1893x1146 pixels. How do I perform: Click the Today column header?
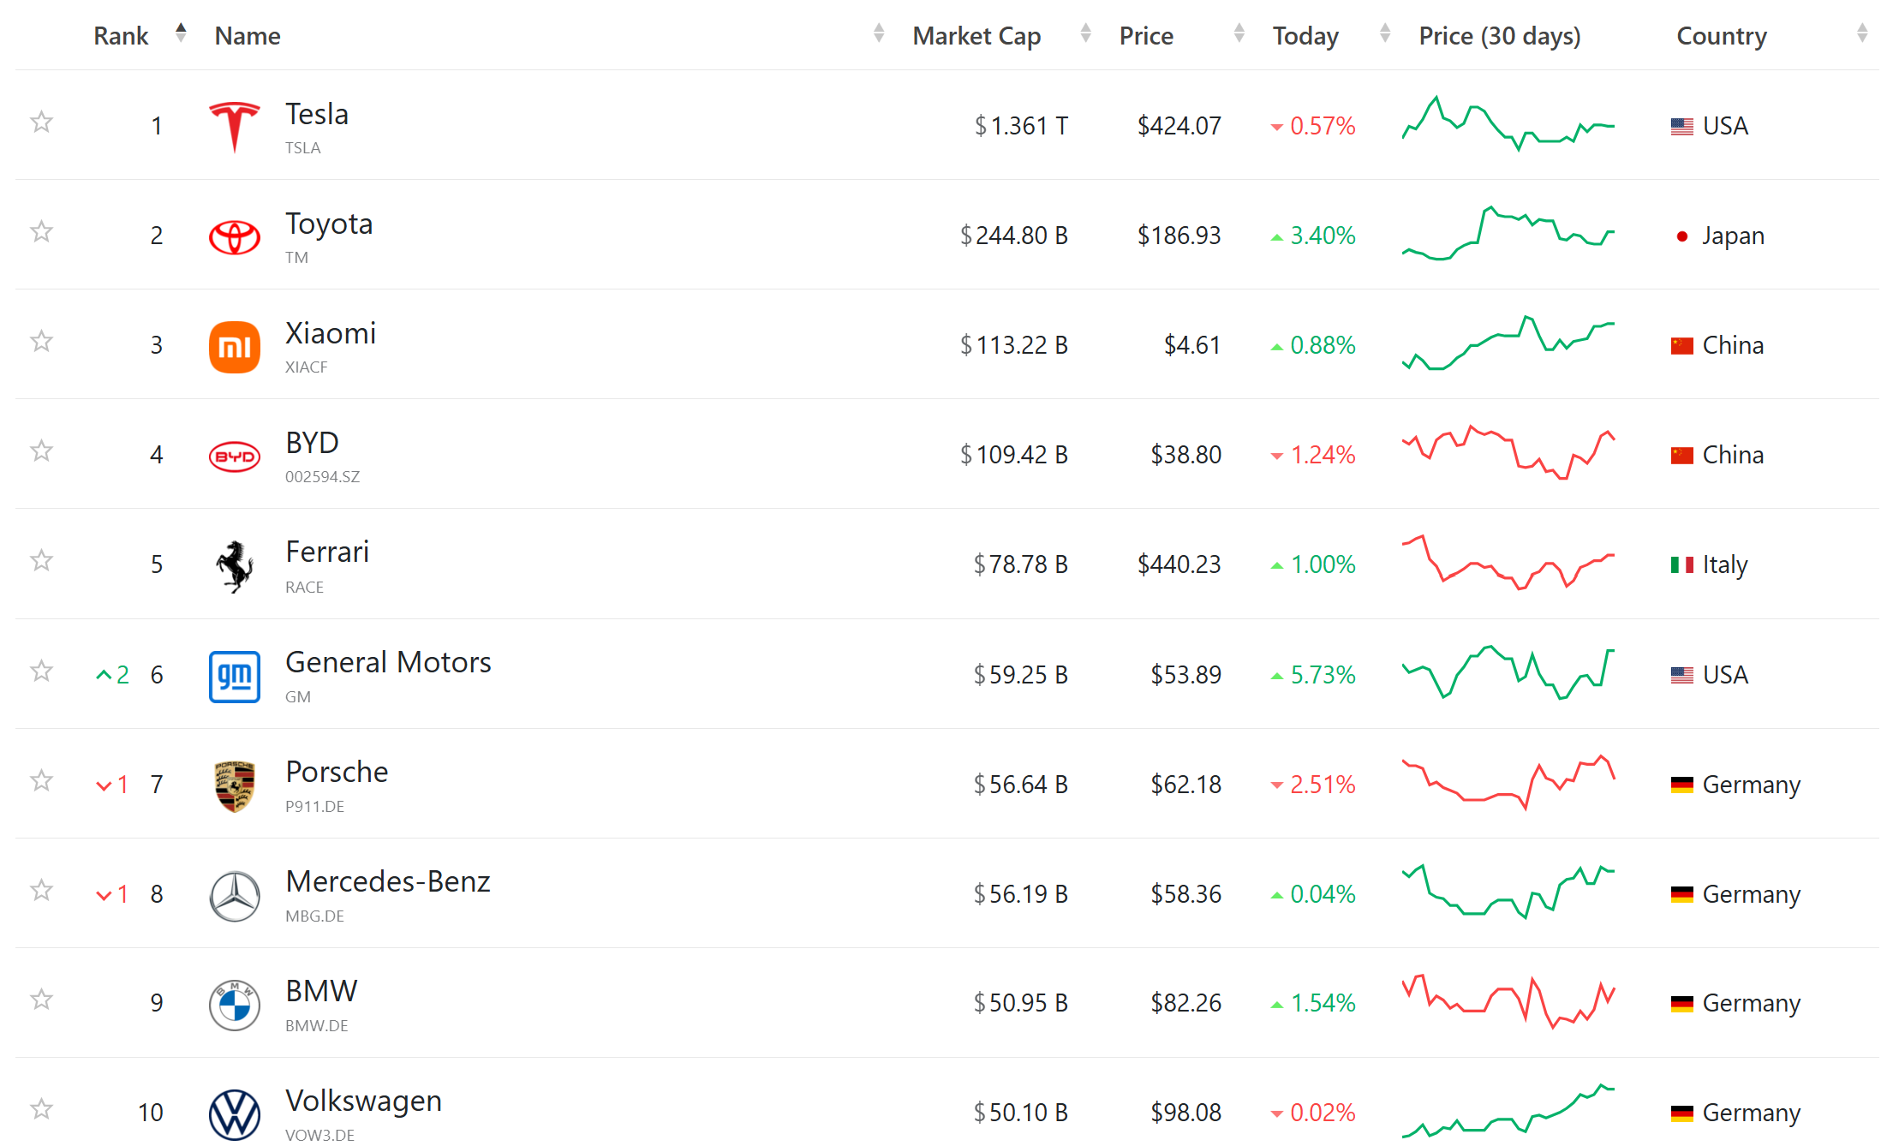[1305, 36]
